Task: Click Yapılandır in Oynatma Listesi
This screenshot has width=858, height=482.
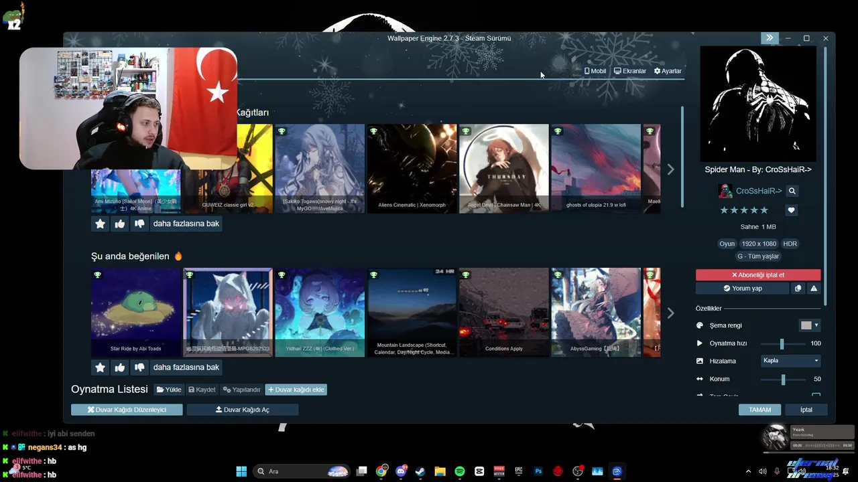Action: tap(241, 390)
